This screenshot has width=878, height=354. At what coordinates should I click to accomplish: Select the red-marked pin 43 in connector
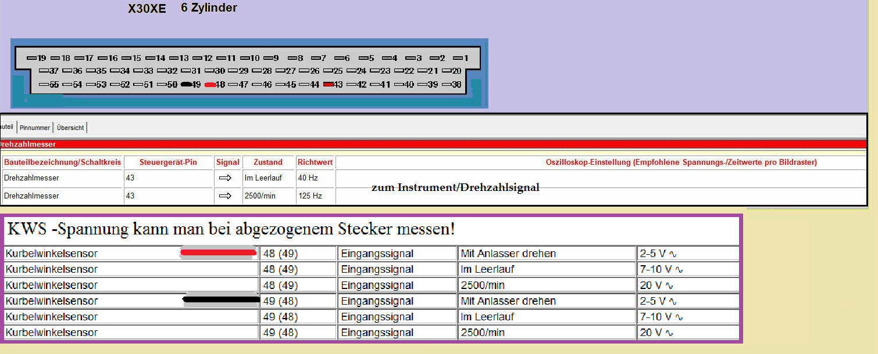pyautogui.click(x=329, y=85)
